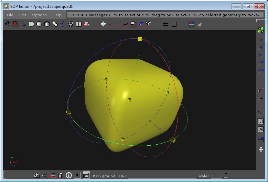Click the white plus icon in toolbar
Screen dimensions: 268x182
pyautogui.click(x=103, y=24)
